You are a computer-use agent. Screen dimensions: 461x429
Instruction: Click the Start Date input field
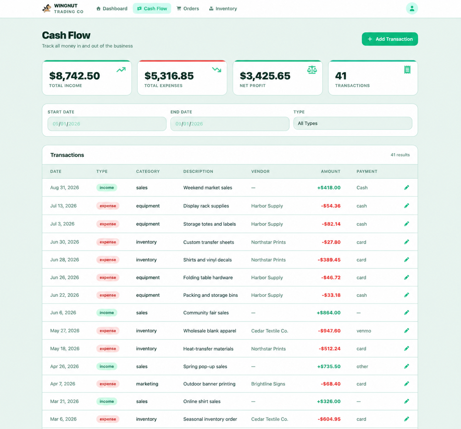[107, 124]
